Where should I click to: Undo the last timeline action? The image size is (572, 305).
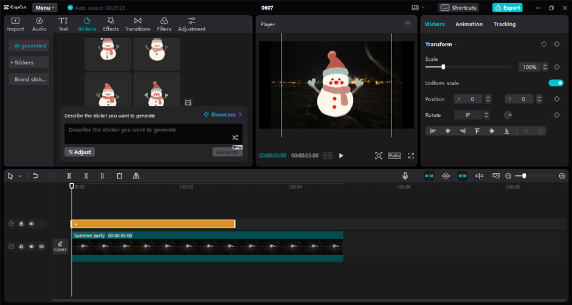pos(35,176)
